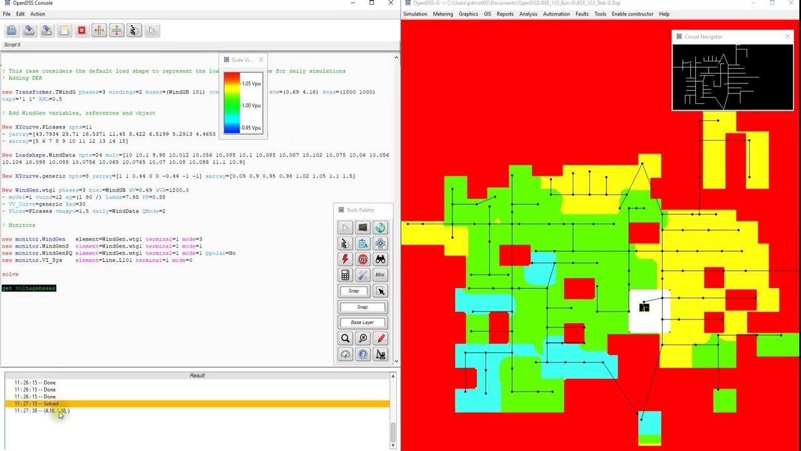Click the Base Layer button
The image size is (801, 451).
click(x=362, y=323)
